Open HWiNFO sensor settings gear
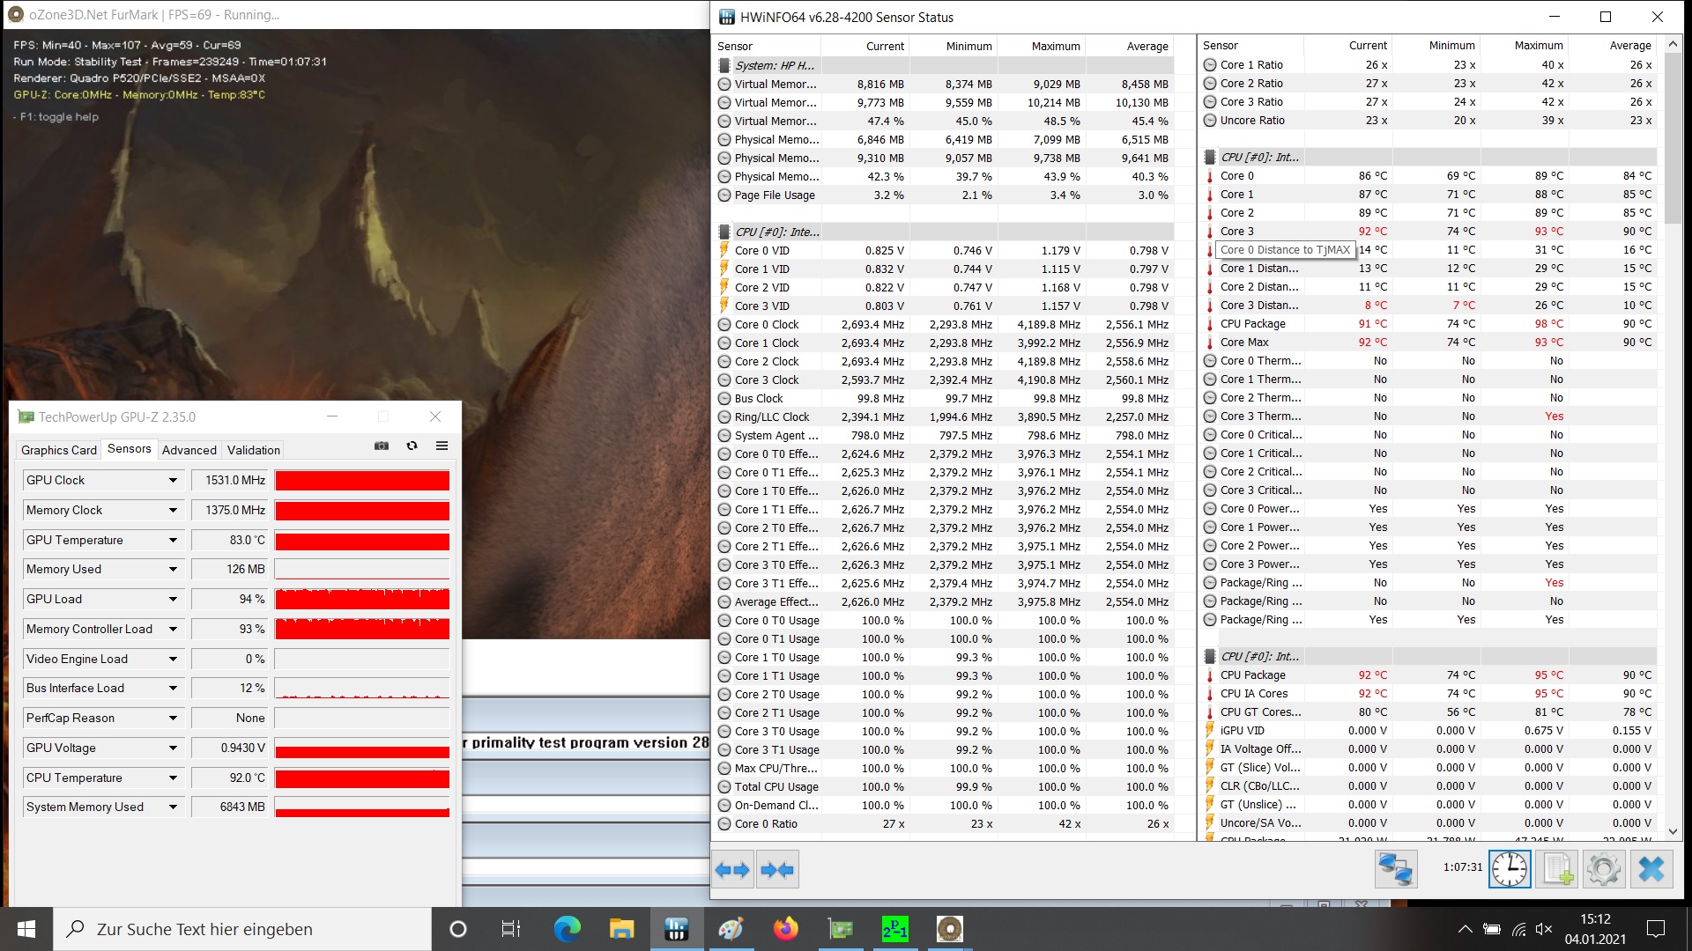The image size is (1692, 951). [1603, 869]
